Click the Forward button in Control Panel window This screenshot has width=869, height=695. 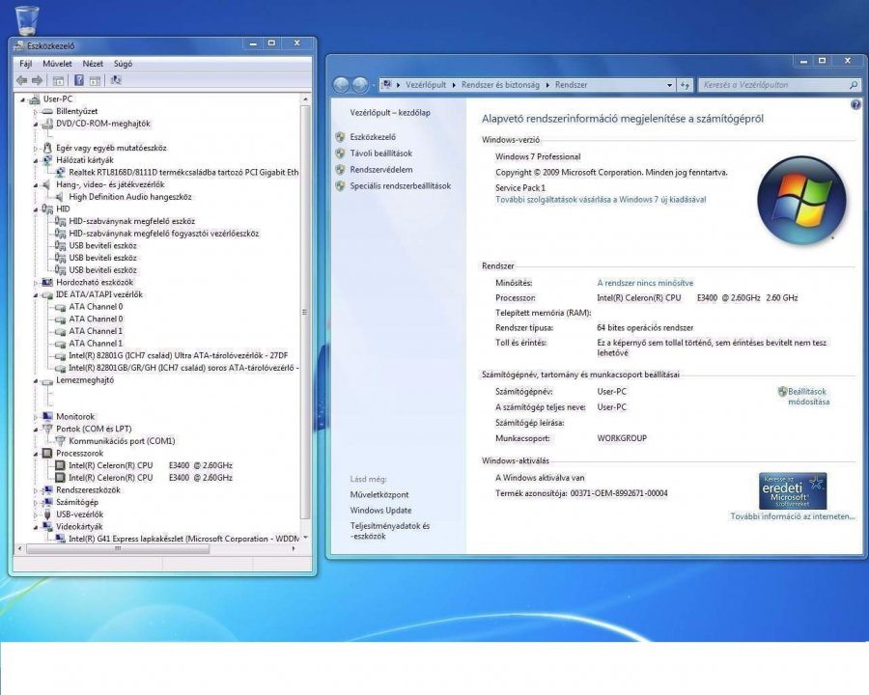[x=360, y=85]
